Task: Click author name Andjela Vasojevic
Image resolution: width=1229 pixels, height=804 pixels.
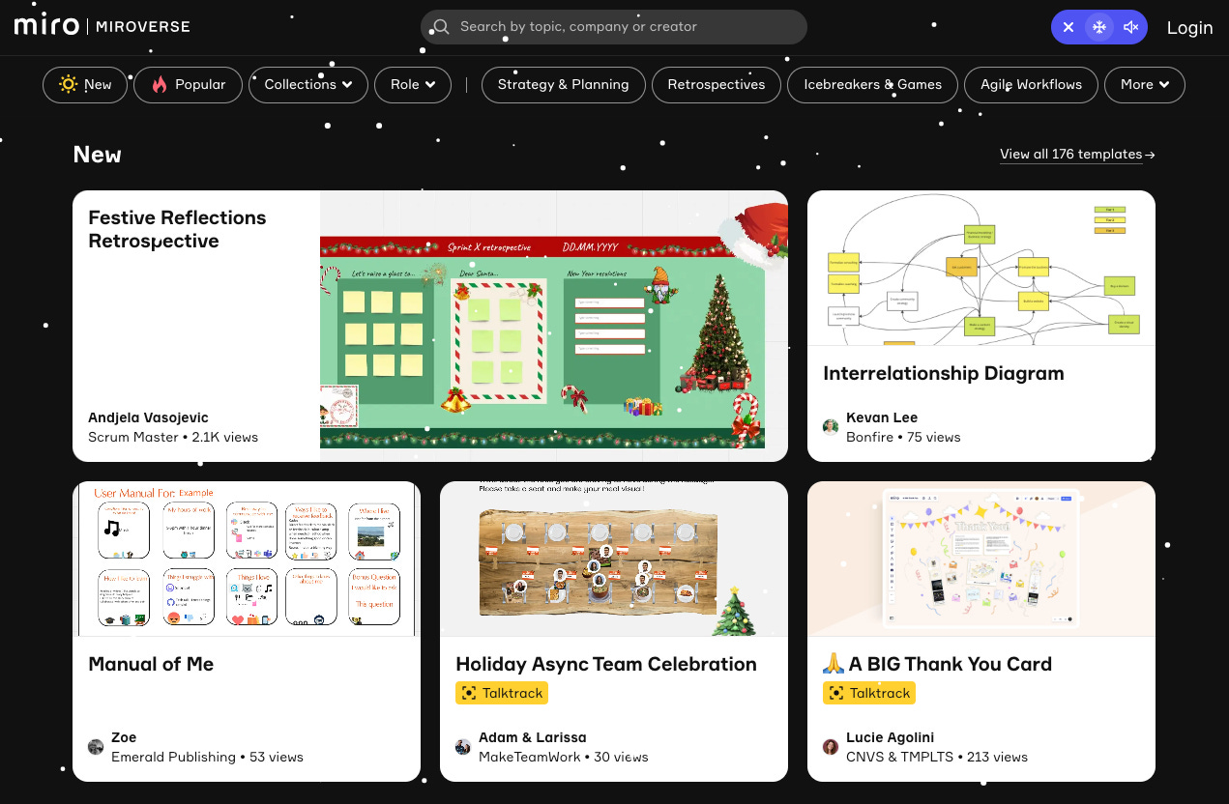Action: click(148, 417)
